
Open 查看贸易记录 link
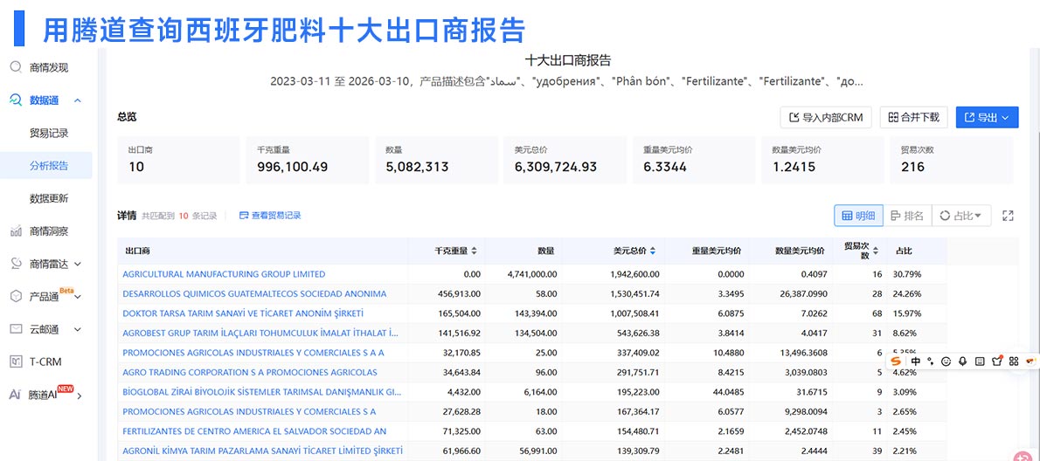tap(270, 216)
